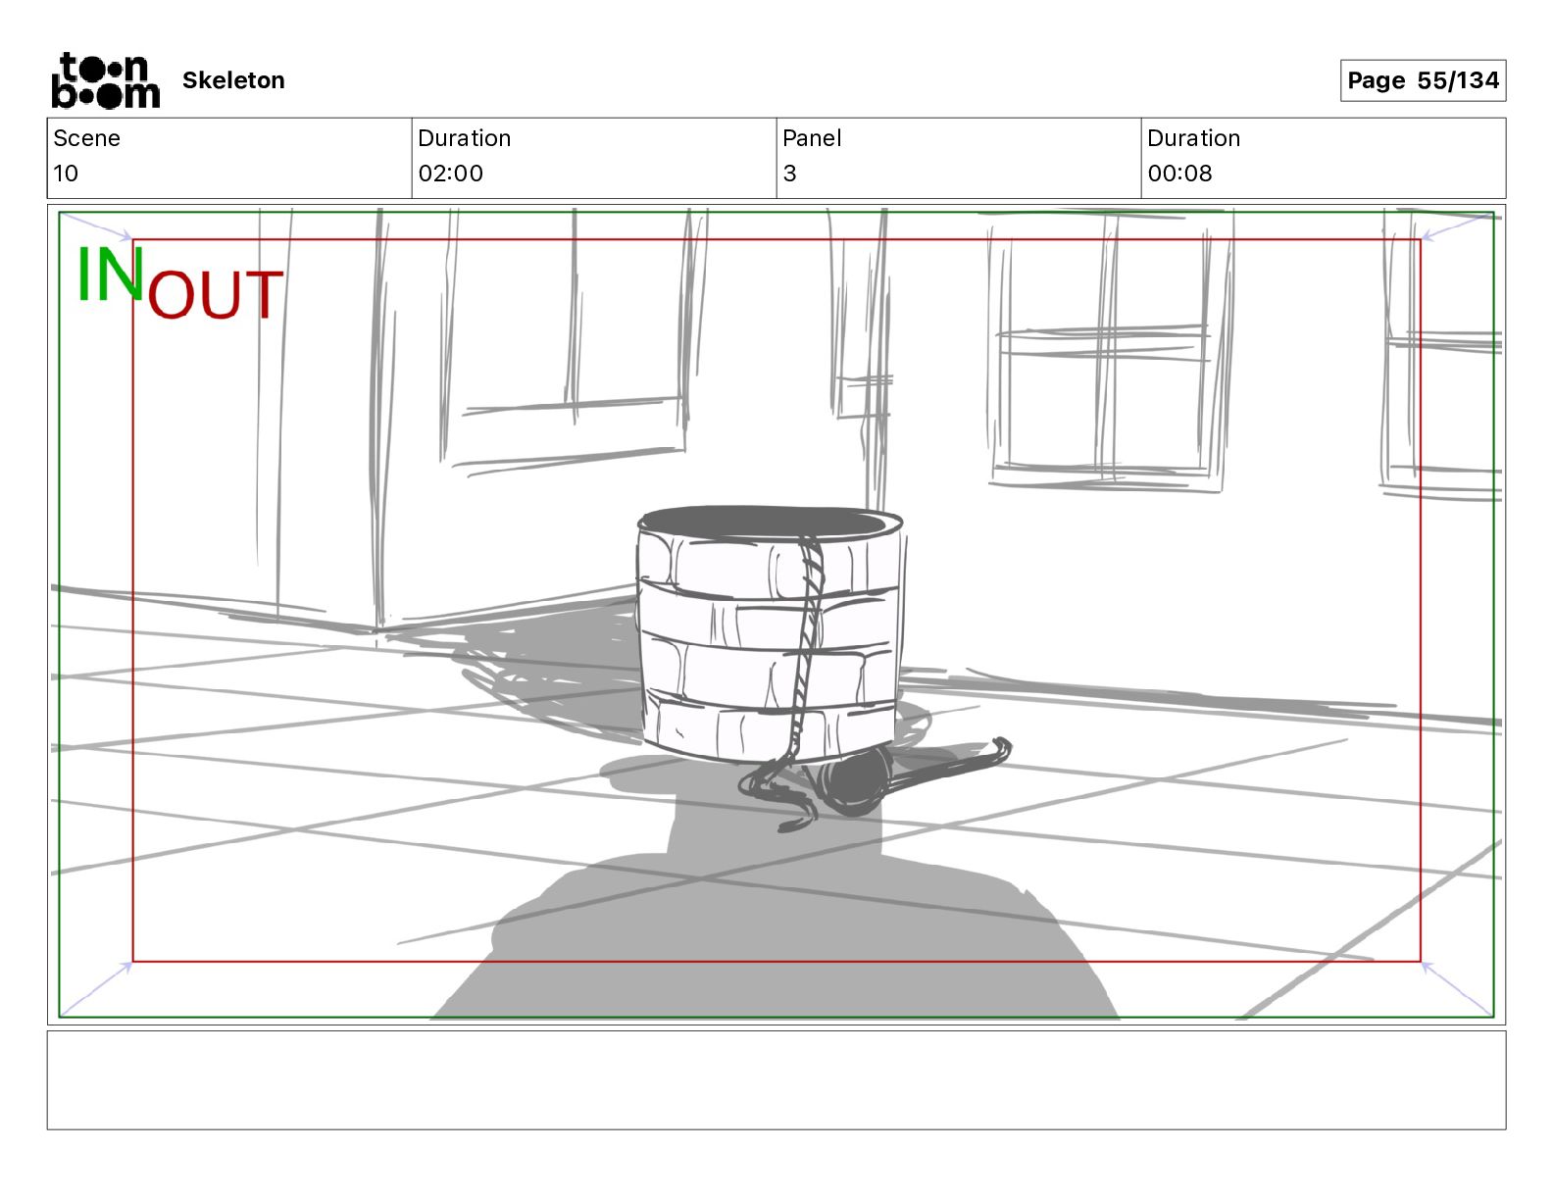Click the 'Scene' header label
The width and height of the screenshot is (1553, 1200).
click(87, 138)
